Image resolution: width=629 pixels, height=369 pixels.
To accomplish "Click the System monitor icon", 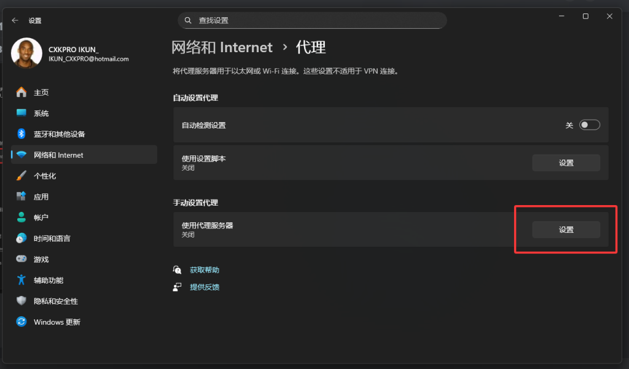I will pyautogui.click(x=21, y=113).
